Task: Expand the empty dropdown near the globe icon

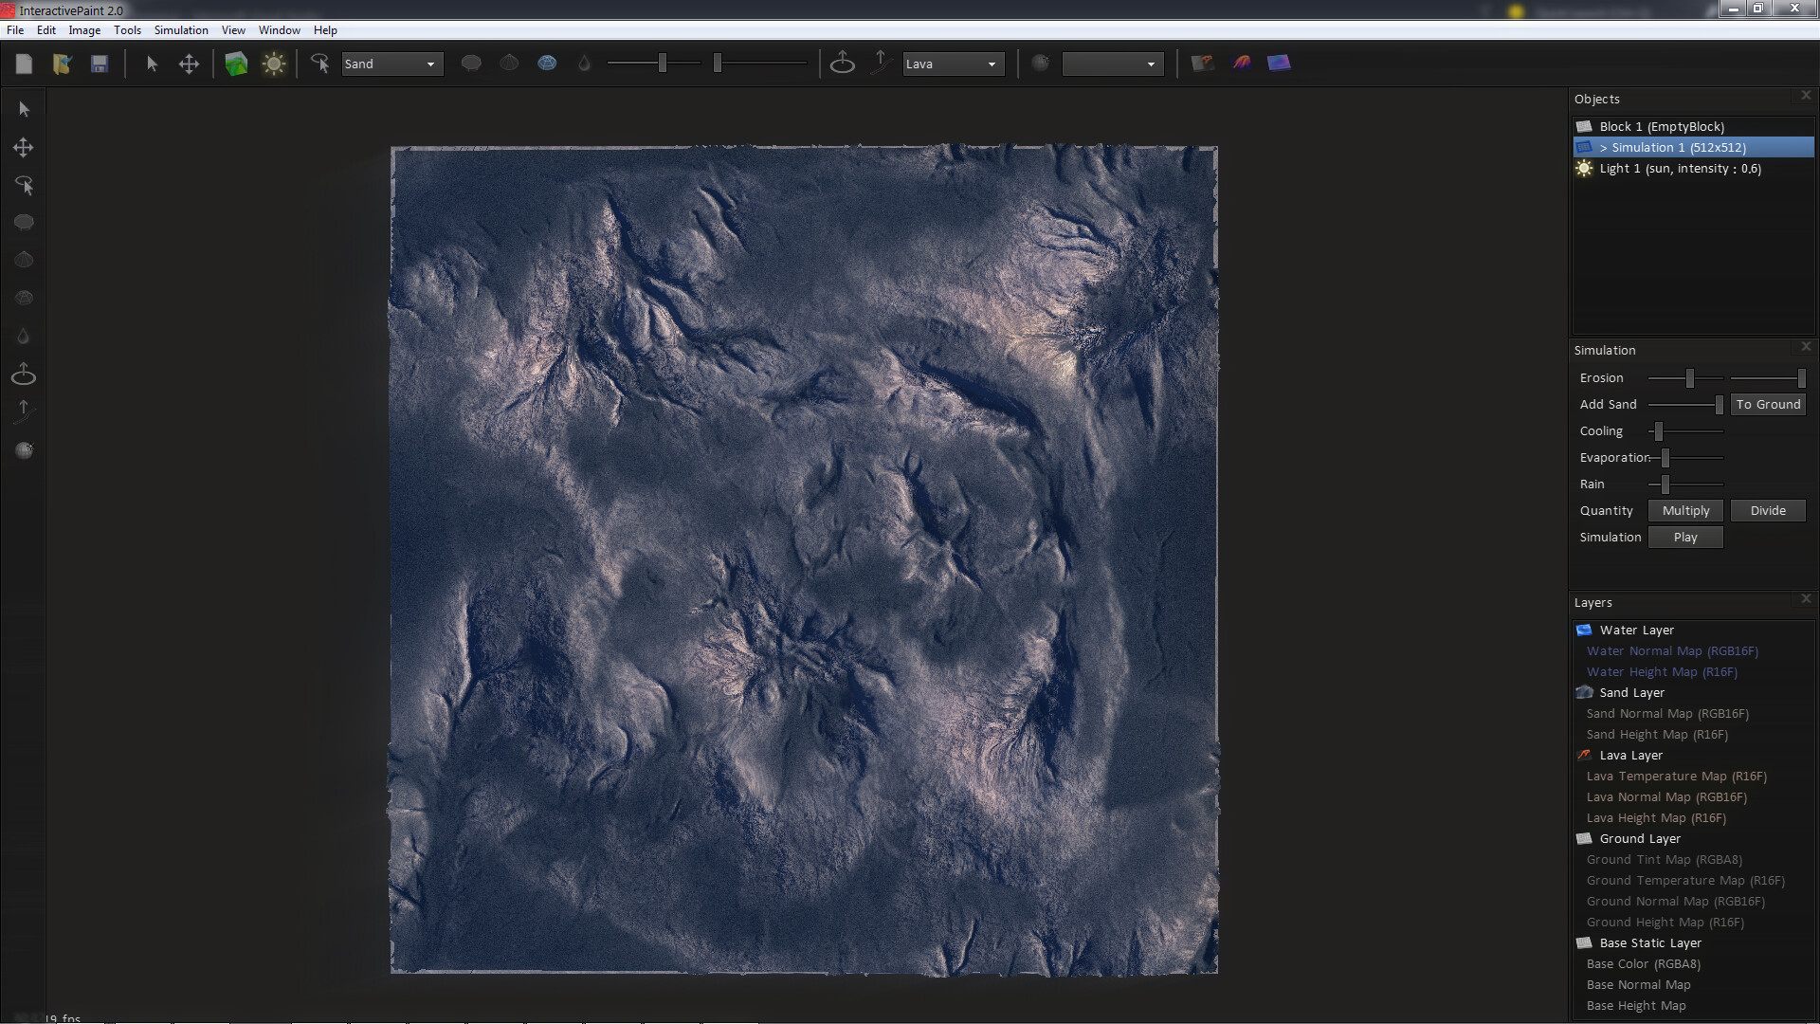Action: pos(1112,64)
